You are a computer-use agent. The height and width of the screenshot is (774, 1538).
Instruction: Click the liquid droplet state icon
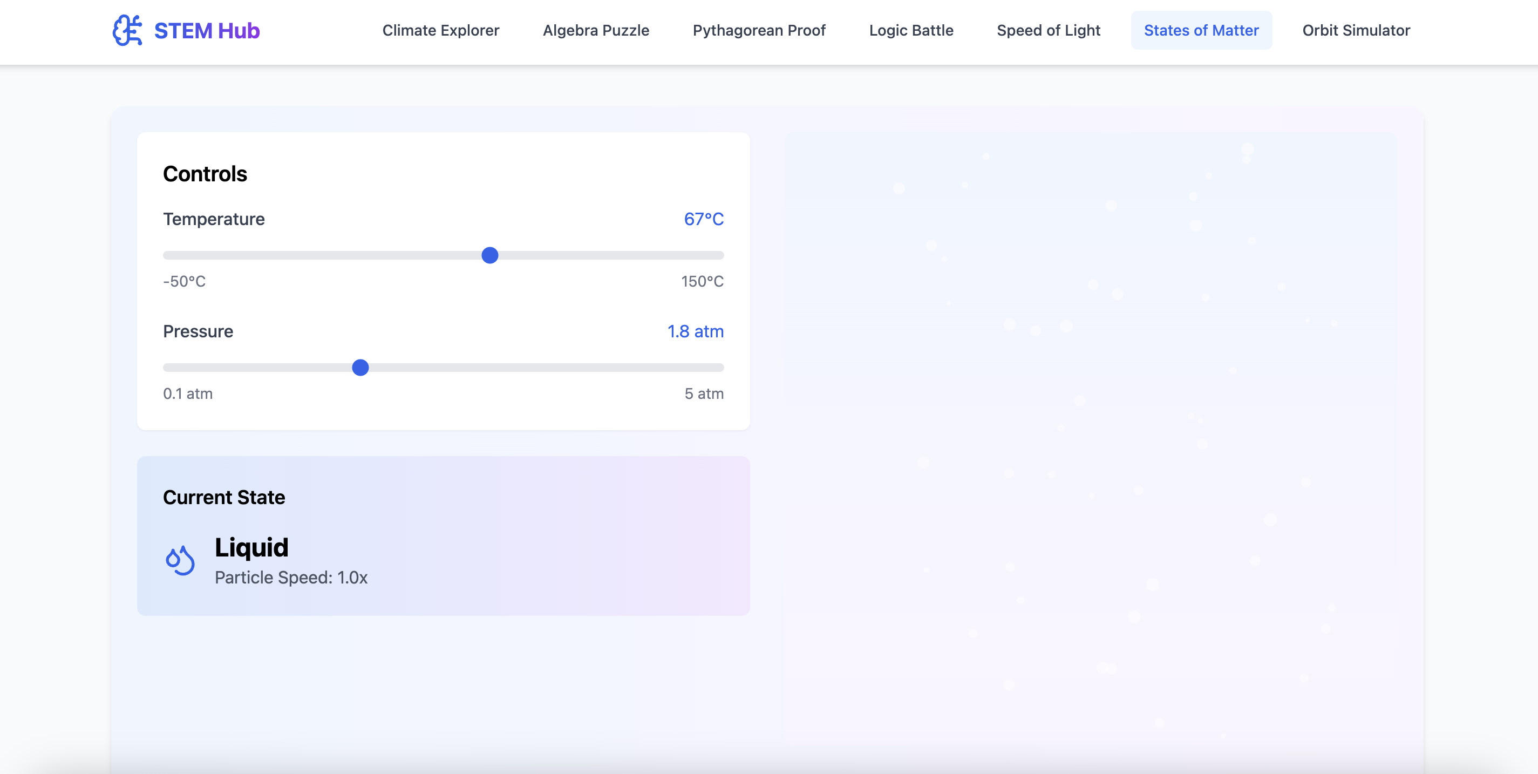click(x=180, y=560)
